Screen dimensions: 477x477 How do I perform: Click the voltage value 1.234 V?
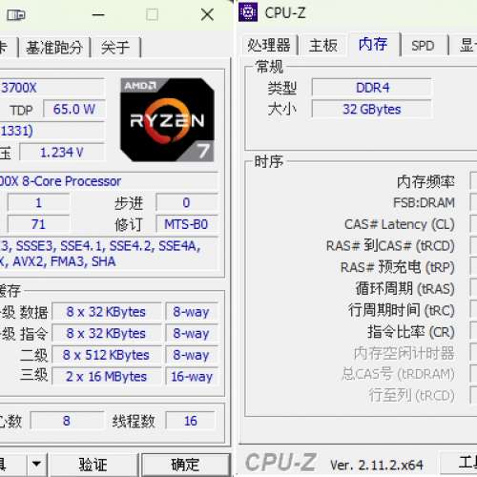pos(62,153)
